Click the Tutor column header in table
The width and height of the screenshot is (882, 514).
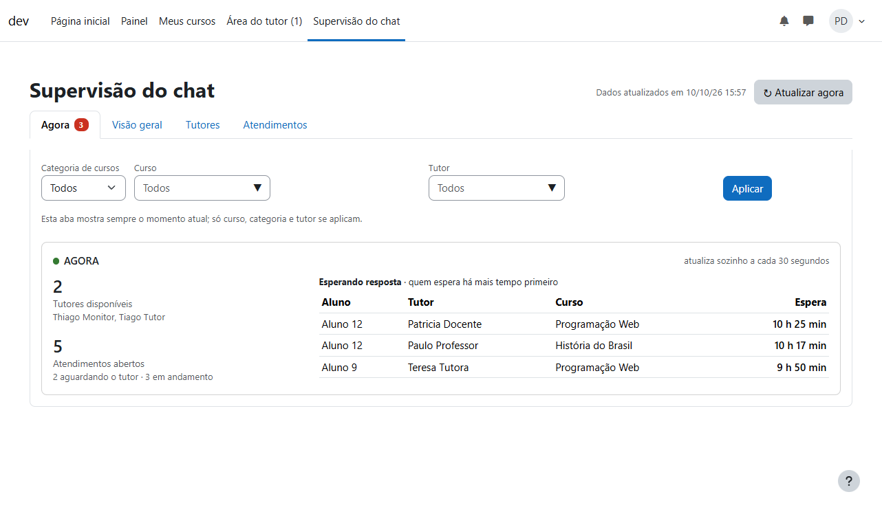click(x=421, y=302)
